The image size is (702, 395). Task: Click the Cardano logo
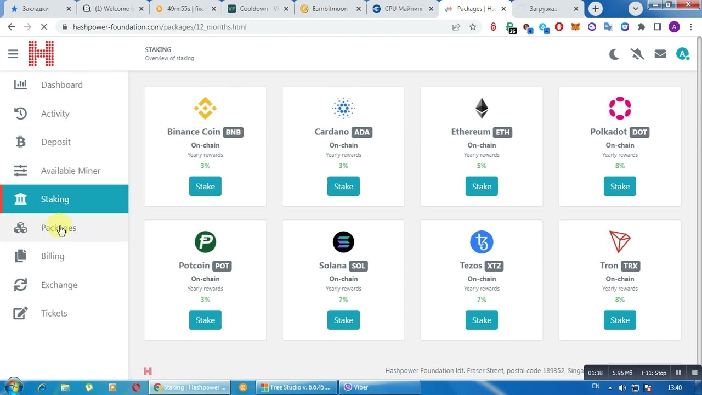coord(343,108)
